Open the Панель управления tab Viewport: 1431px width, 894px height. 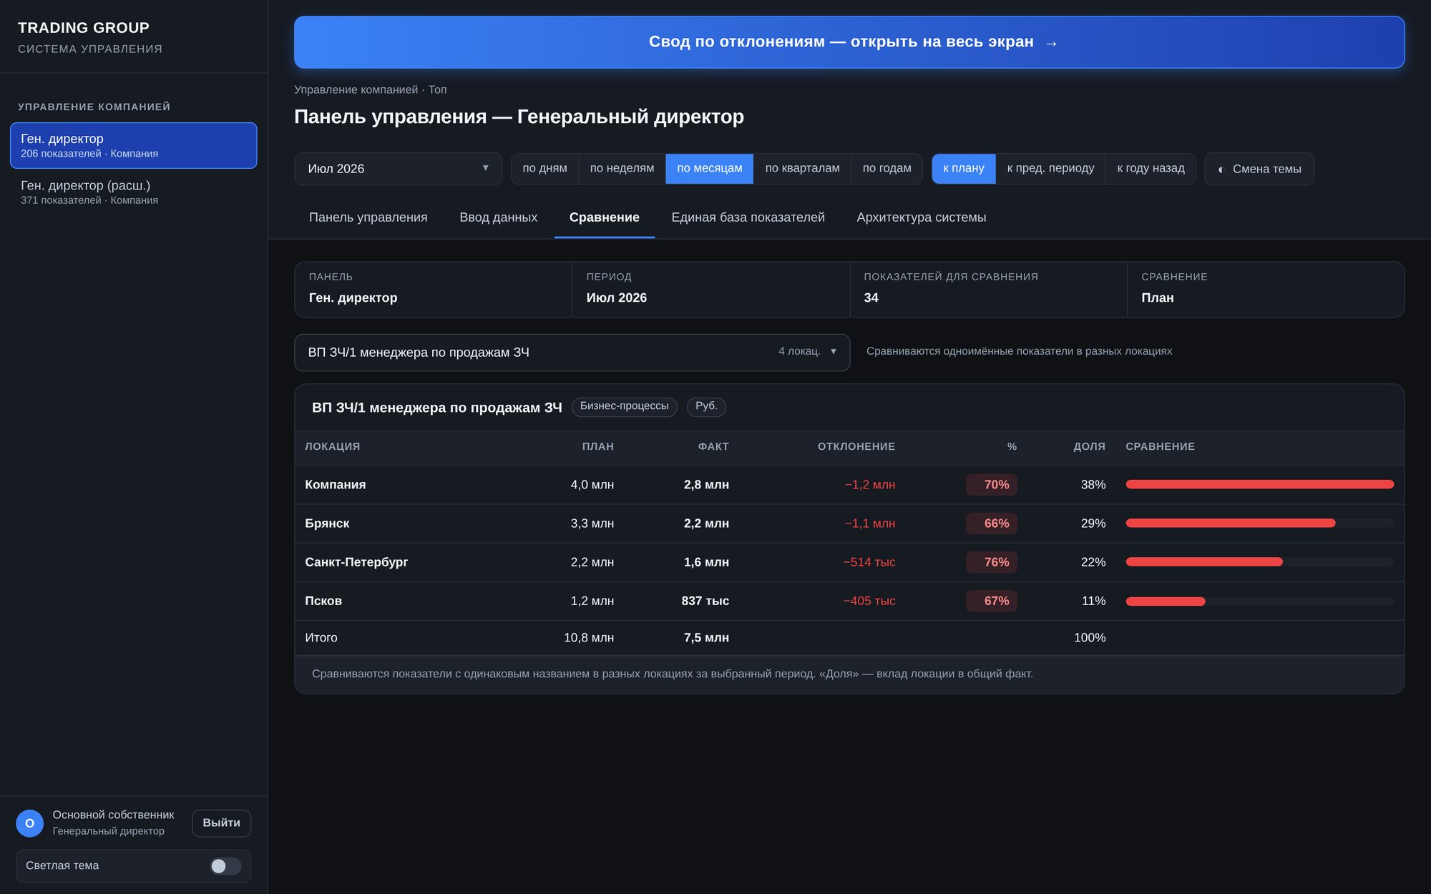click(x=368, y=217)
